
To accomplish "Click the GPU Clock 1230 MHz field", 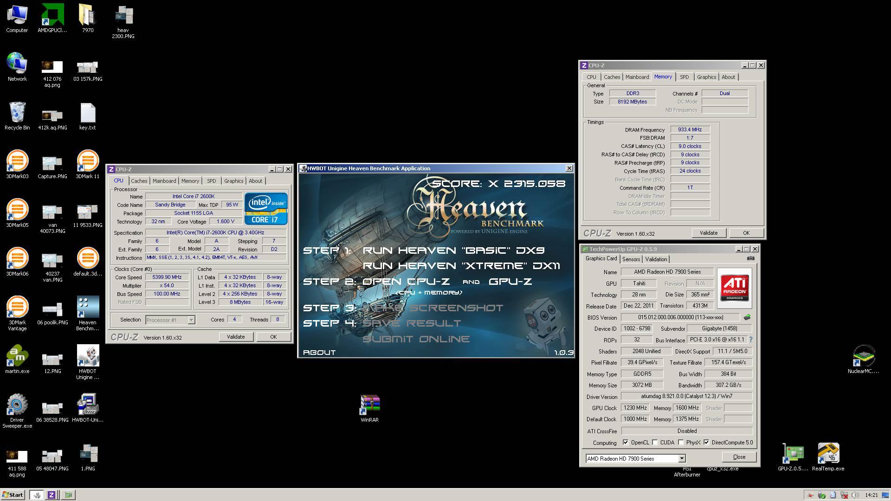I will (635, 408).
